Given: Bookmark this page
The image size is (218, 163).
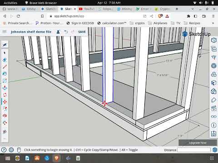Looking at the screenshot, I should pyautogui.click(x=42, y=16).
